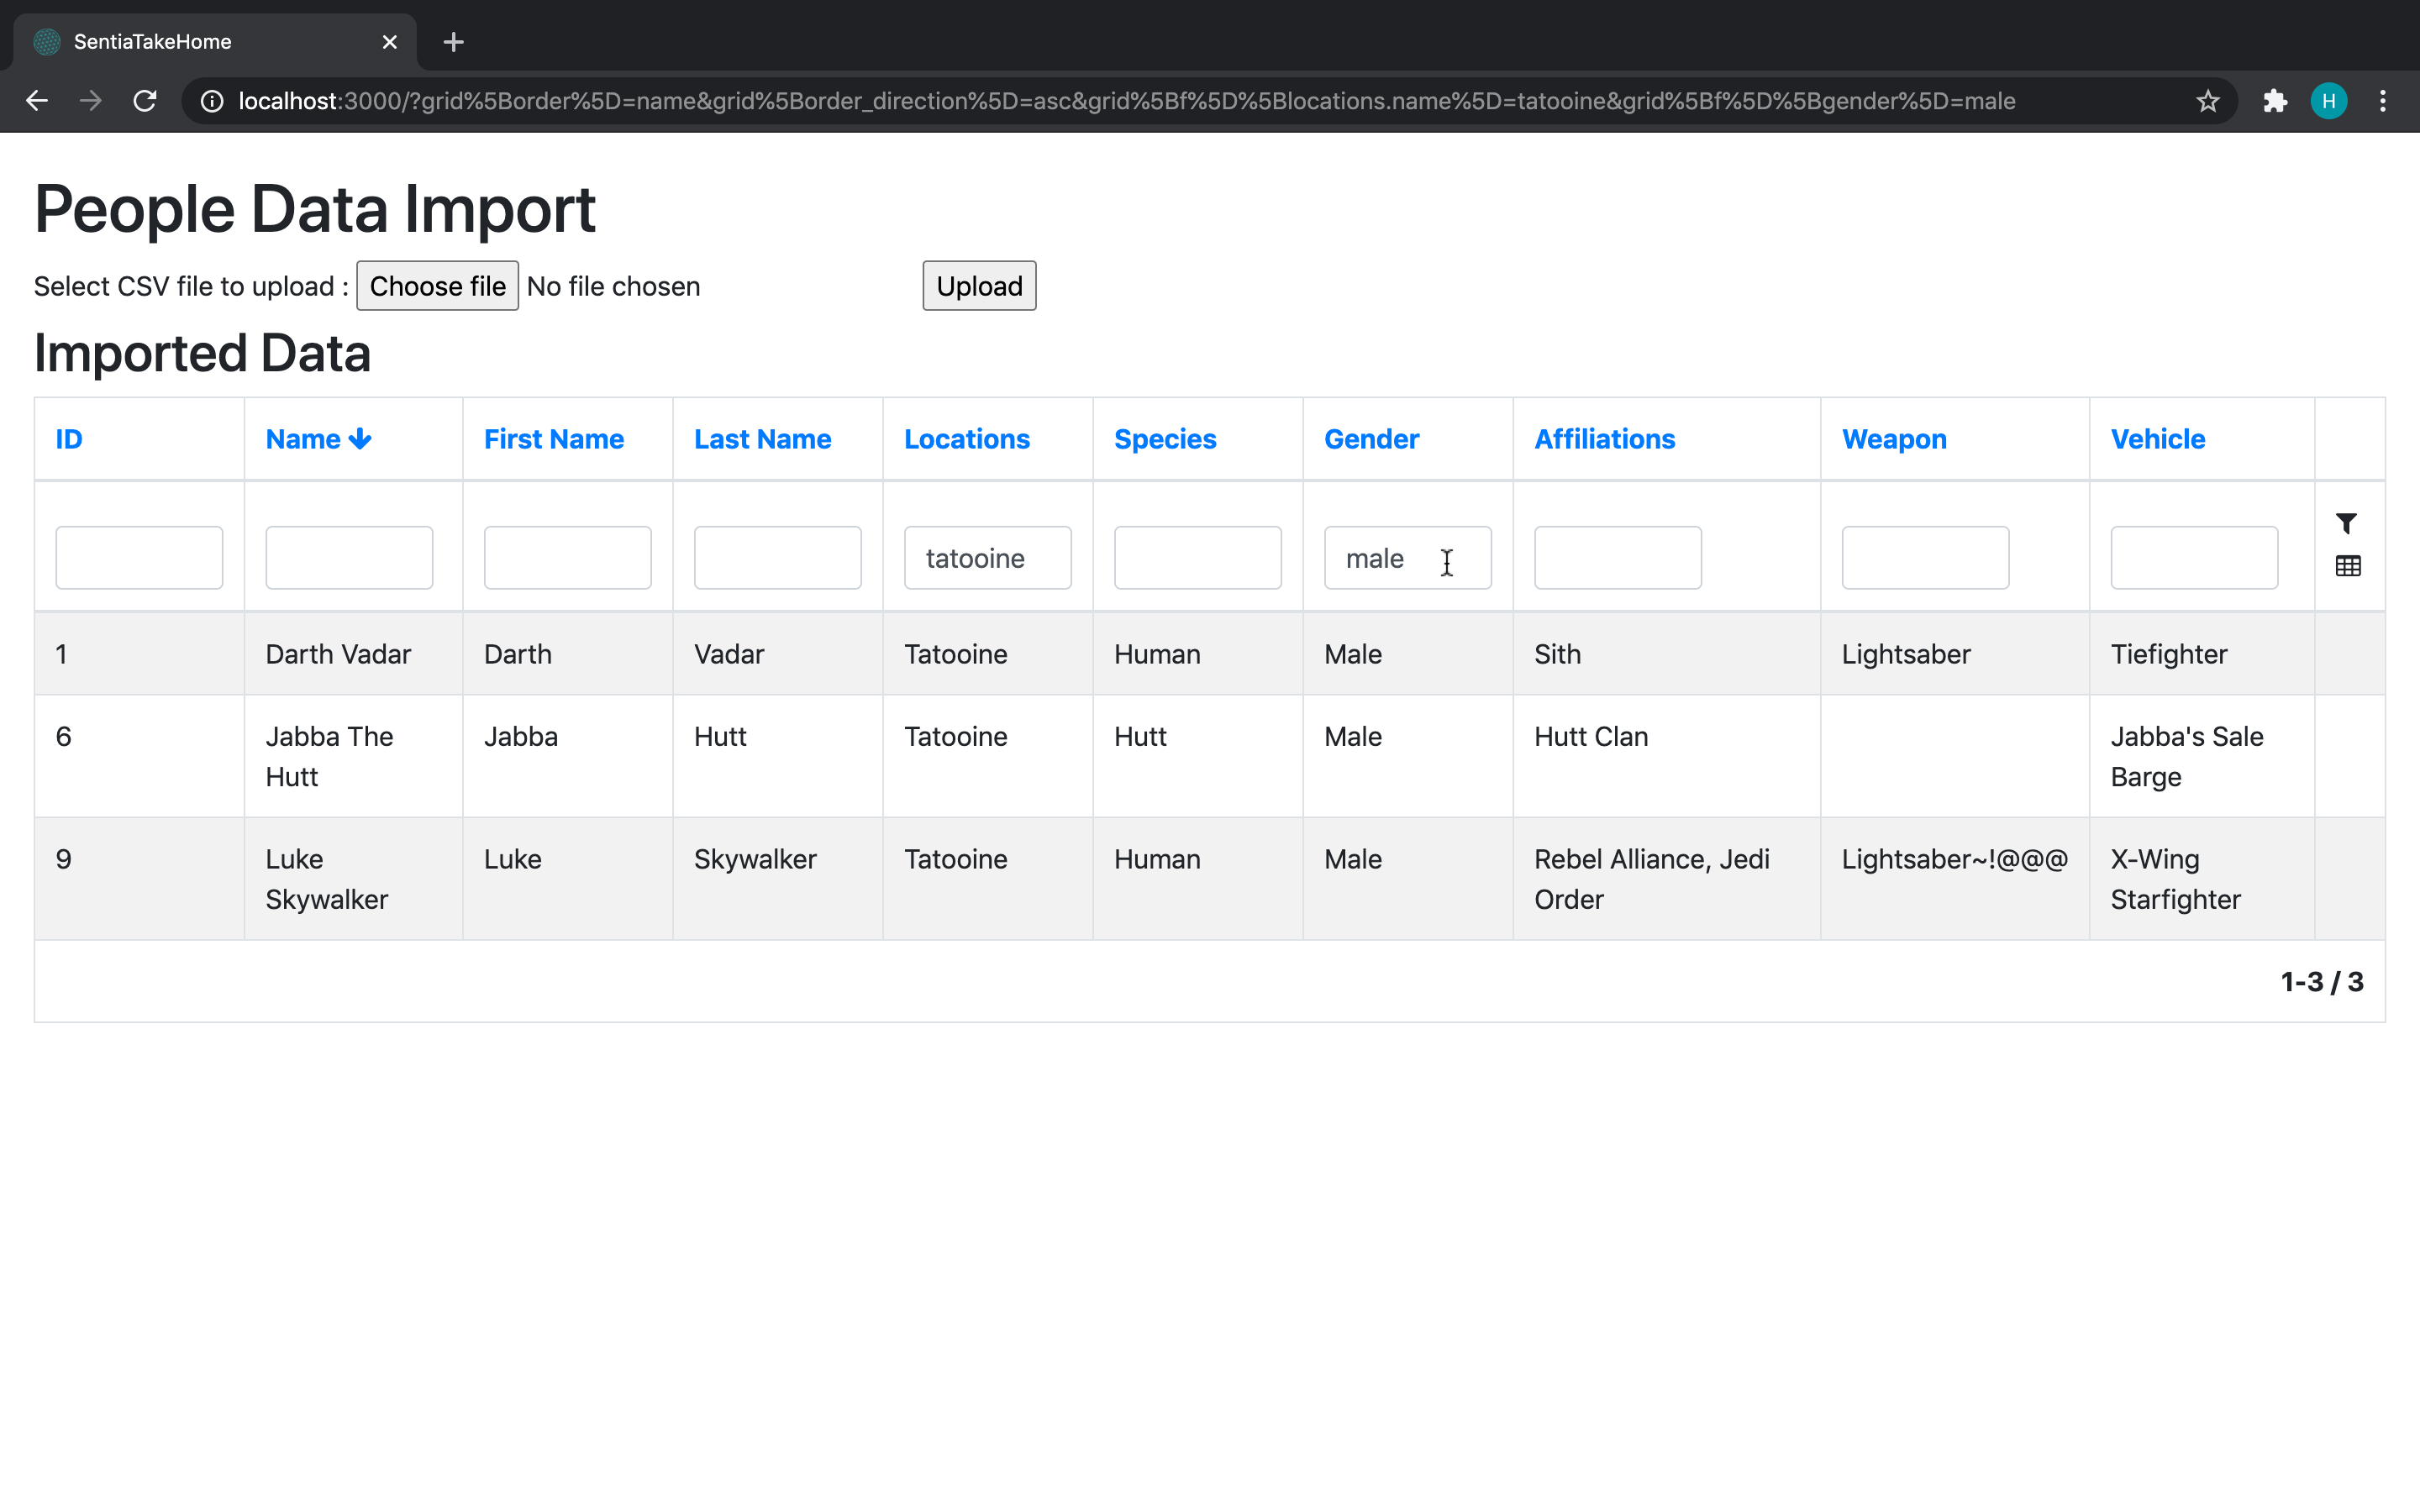Image resolution: width=2420 pixels, height=1512 pixels.
Task: Focus the Locations filter field containing tatooine
Action: (987, 558)
